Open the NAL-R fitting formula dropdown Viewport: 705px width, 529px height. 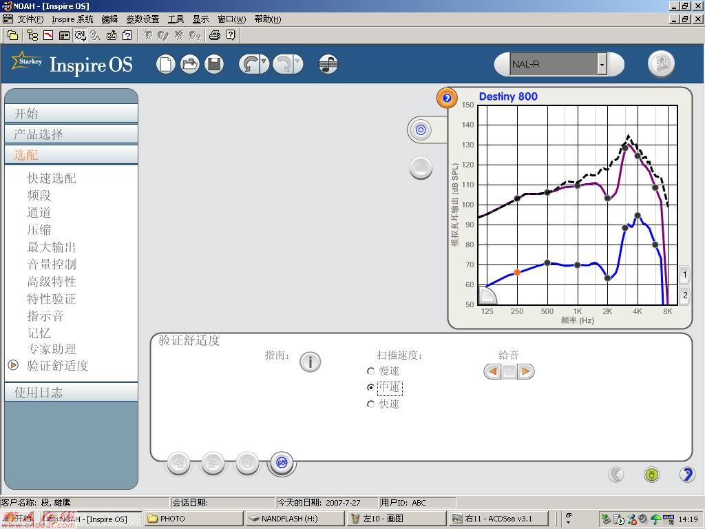coord(602,64)
